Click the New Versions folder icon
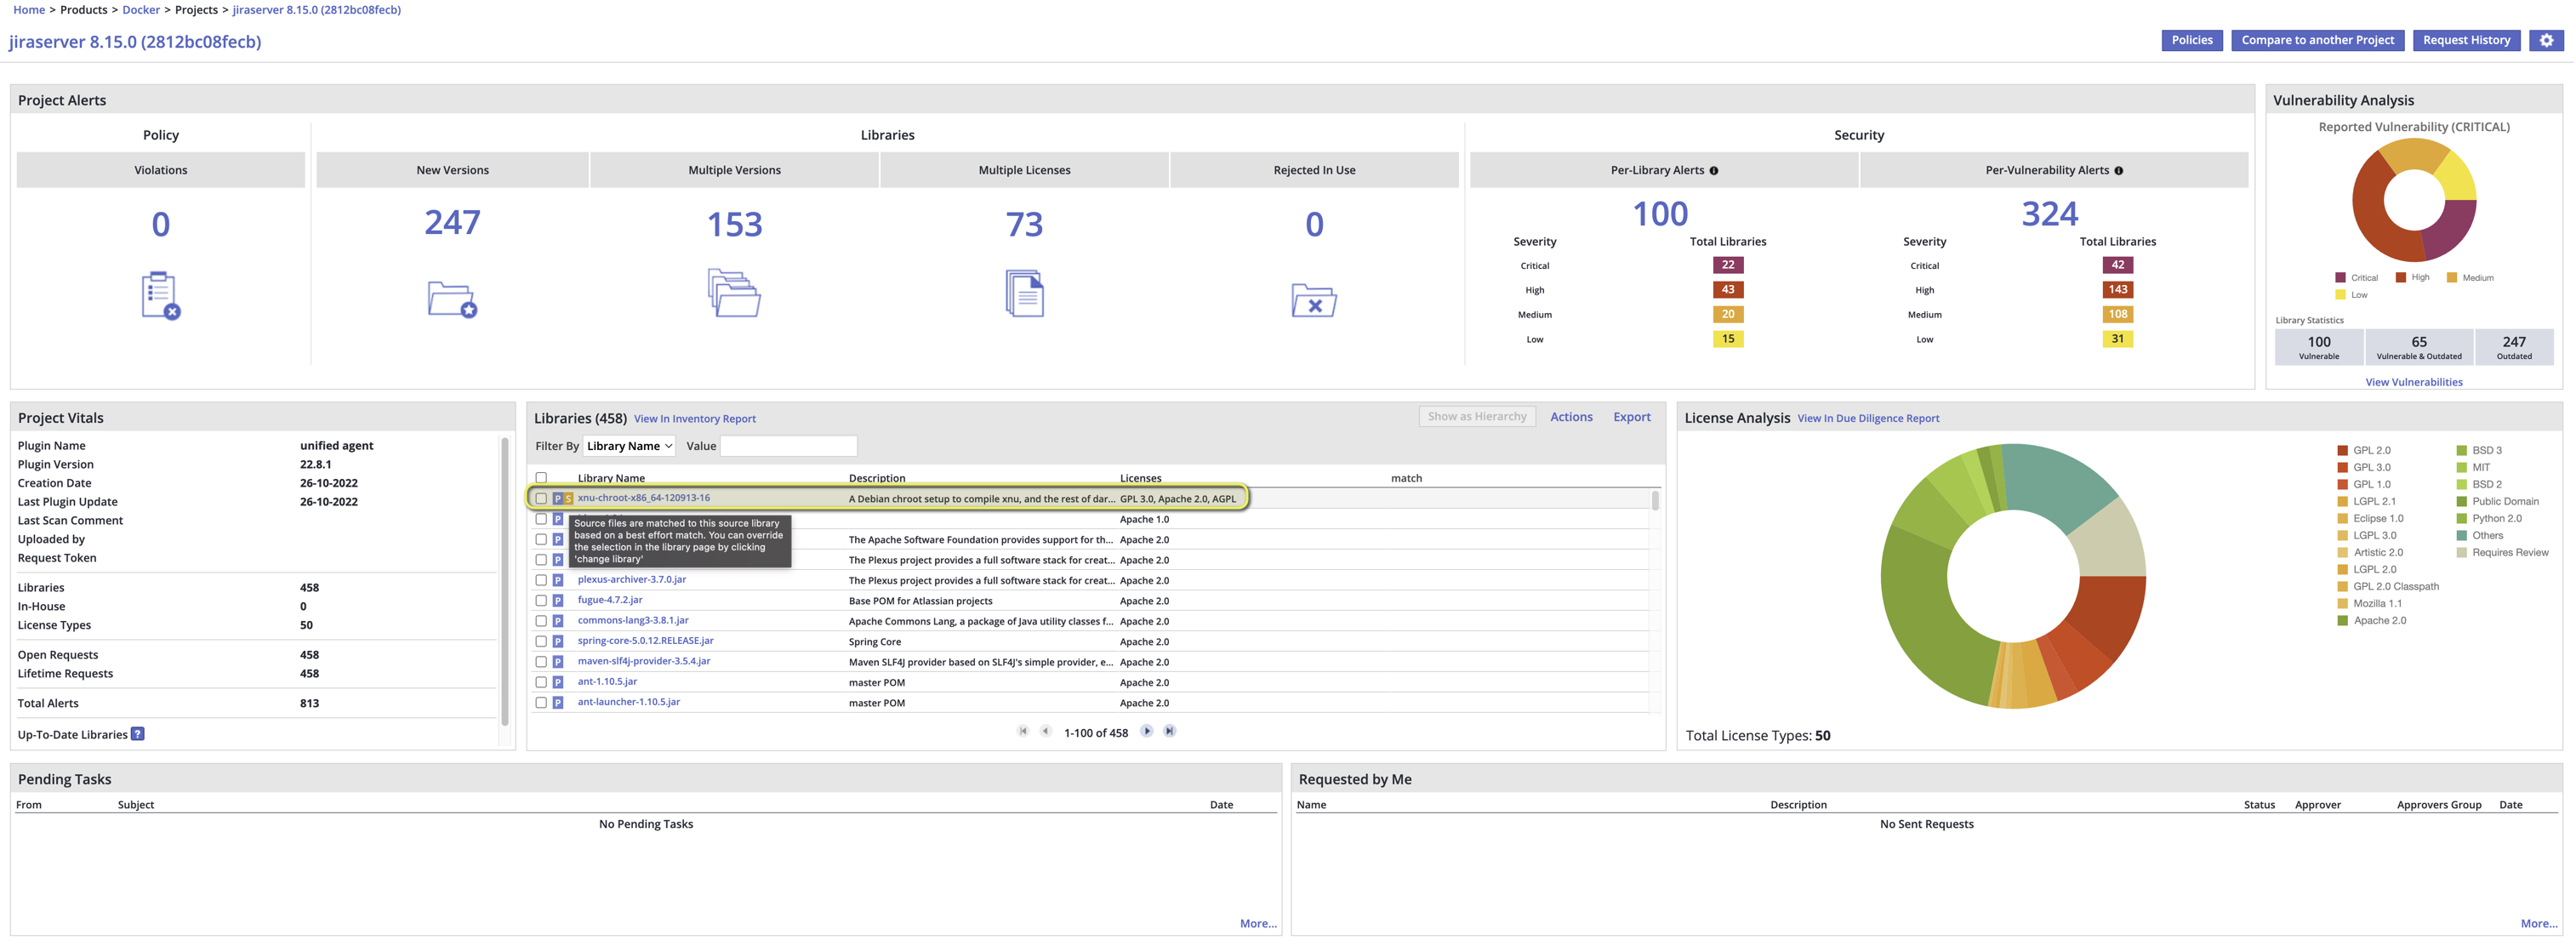 pos(452,299)
